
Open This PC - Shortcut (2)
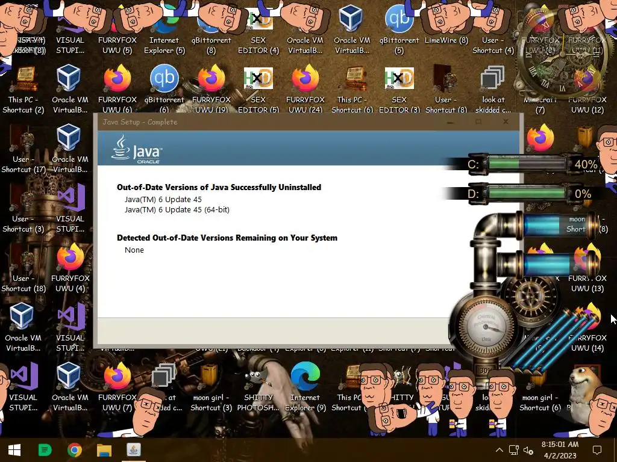[x=23, y=90]
